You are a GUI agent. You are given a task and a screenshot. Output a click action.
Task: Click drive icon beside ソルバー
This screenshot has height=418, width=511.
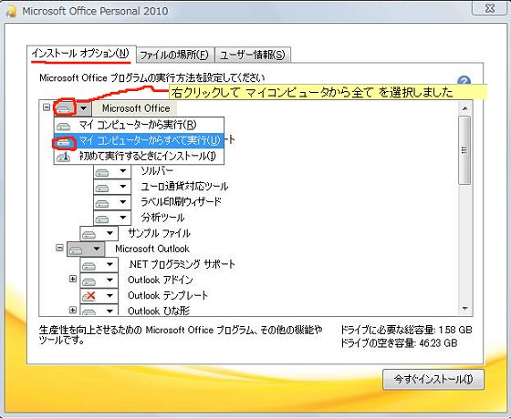tap(102, 171)
